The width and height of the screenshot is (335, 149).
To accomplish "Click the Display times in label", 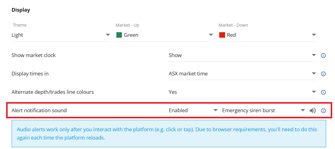I will click(x=30, y=74).
